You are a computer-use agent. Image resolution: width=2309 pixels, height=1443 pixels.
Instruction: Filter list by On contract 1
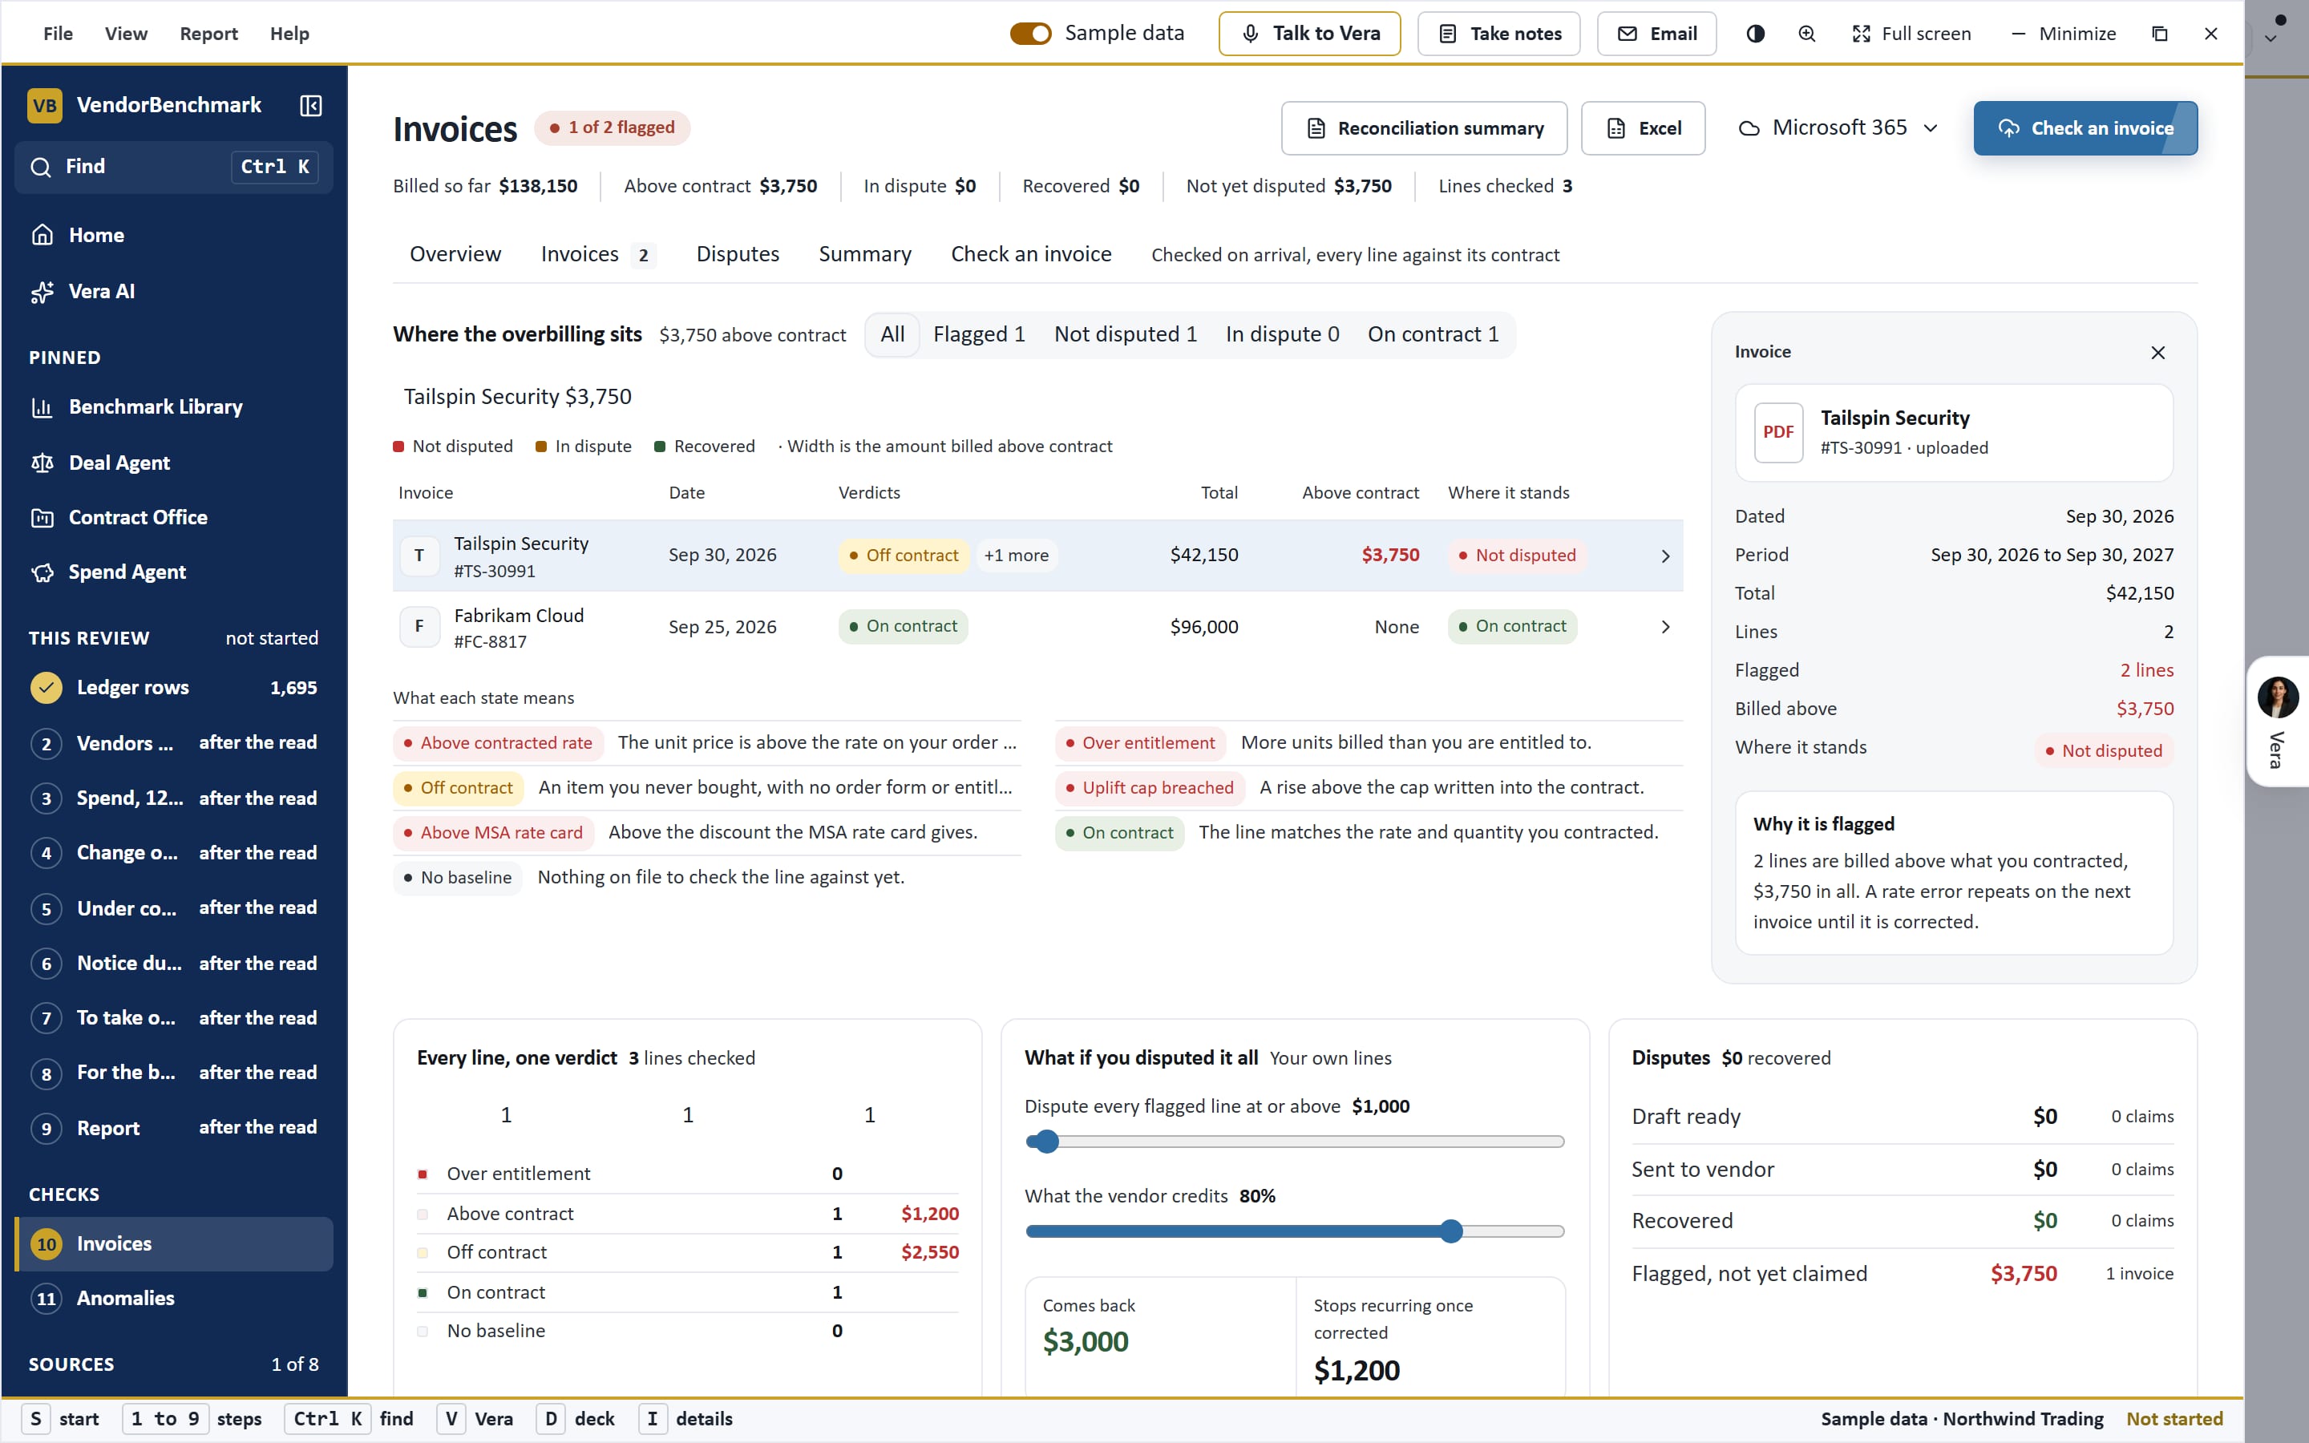[1434, 334]
